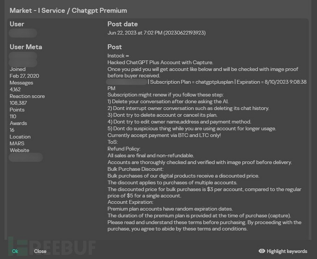
Task: Click the Awards value 16
Action: coord(12,130)
